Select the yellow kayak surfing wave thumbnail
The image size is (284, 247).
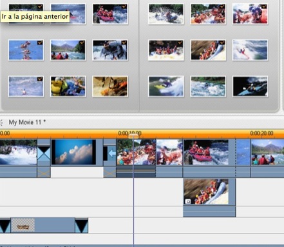pos(166,86)
